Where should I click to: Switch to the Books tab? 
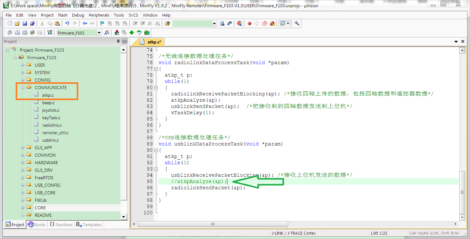tap(37, 225)
